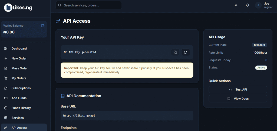Open Dashboard in sidebar
Image resolution: width=277 pixels, height=131 pixels.
24,49
